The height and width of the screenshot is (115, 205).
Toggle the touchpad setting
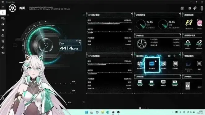coord(152,83)
